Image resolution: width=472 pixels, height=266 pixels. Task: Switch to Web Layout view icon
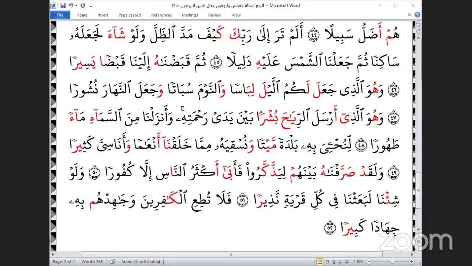[x=333, y=262]
